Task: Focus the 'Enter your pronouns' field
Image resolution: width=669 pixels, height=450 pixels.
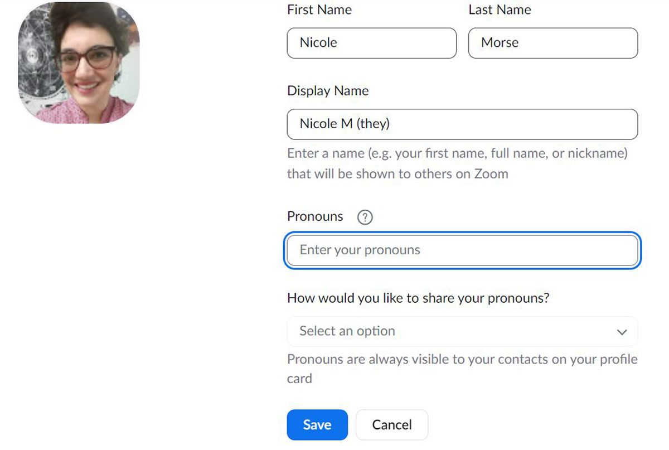Action: [x=462, y=250]
